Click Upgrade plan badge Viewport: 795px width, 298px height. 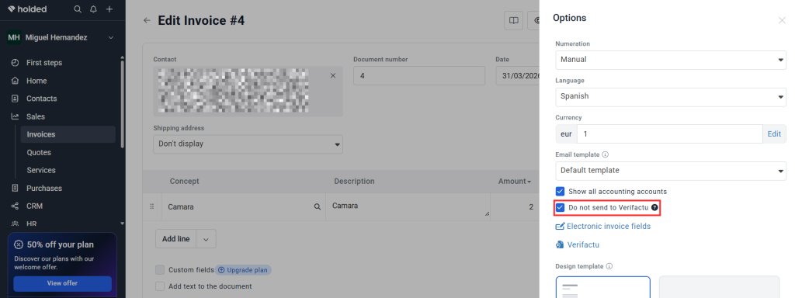243,270
